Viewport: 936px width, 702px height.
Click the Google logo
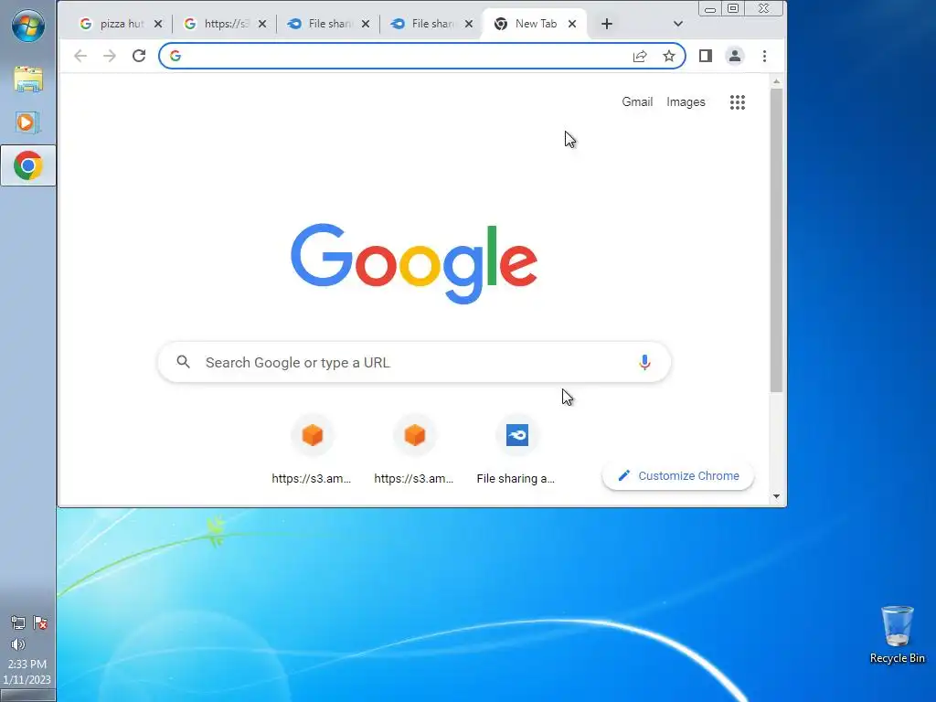click(414, 263)
